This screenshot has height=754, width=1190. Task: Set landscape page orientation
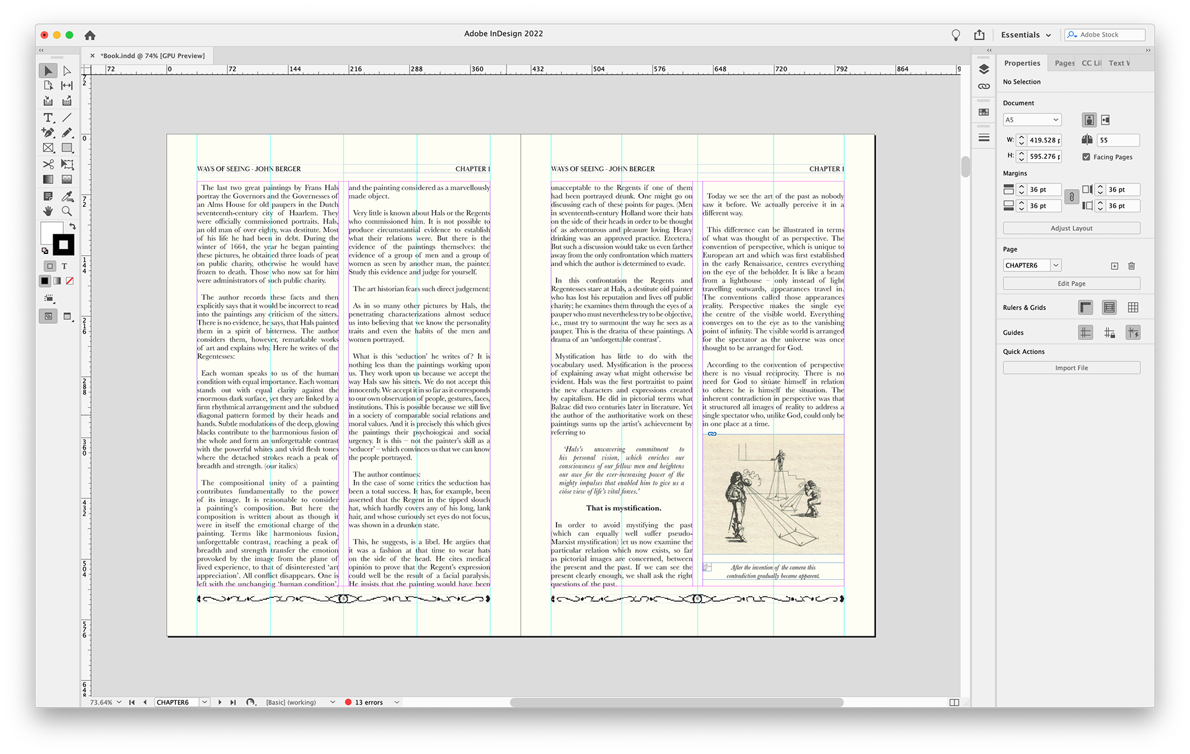coord(1106,120)
